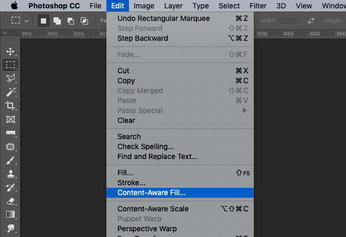Select the Crop tool
The image size is (346, 237).
10,106
